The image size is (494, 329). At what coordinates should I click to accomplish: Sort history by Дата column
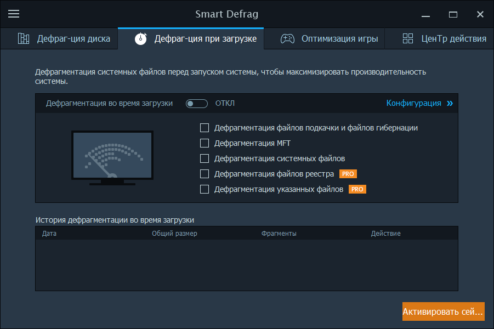click(49, 234)
